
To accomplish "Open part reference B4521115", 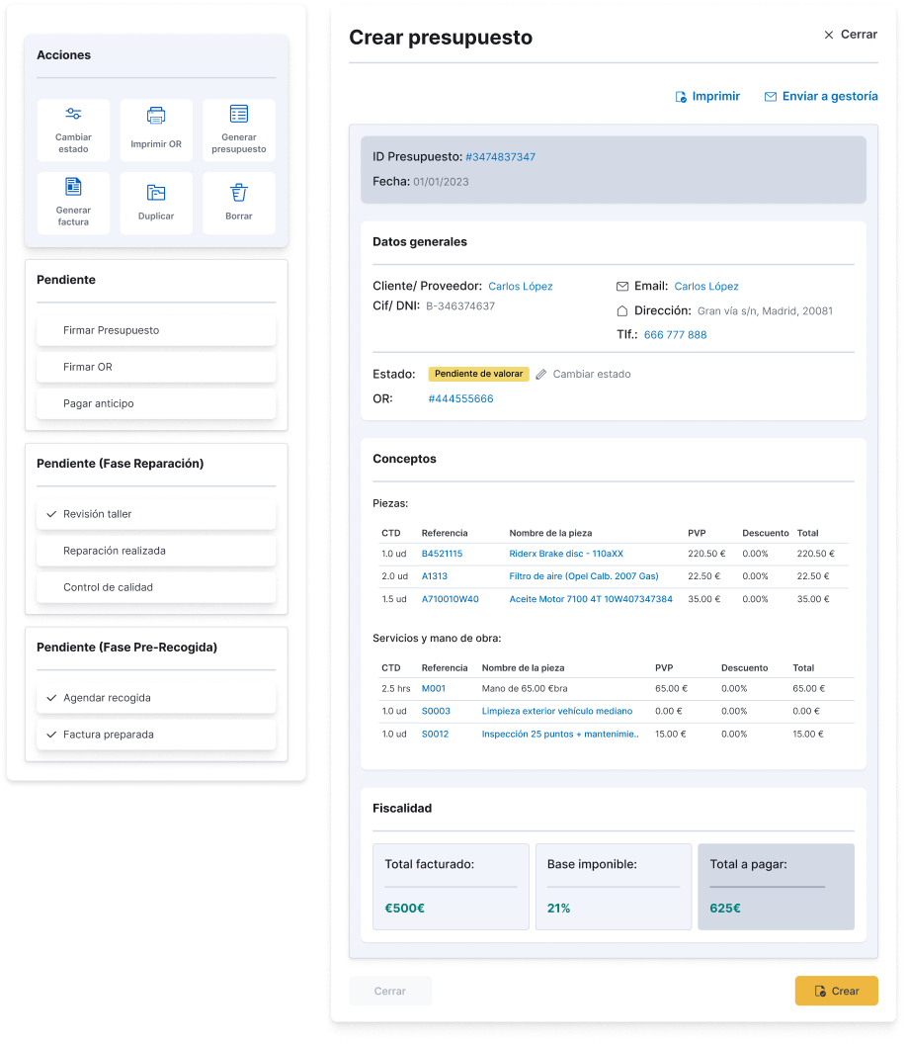I will coord(442,554).
